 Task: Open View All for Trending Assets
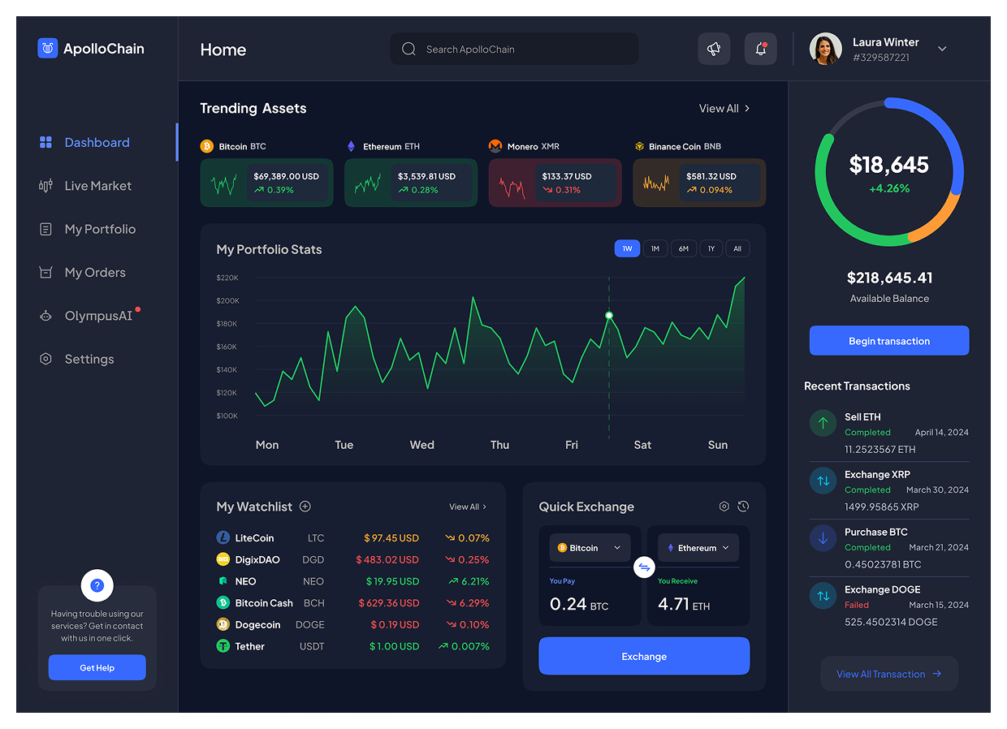(x=724, y=108)
